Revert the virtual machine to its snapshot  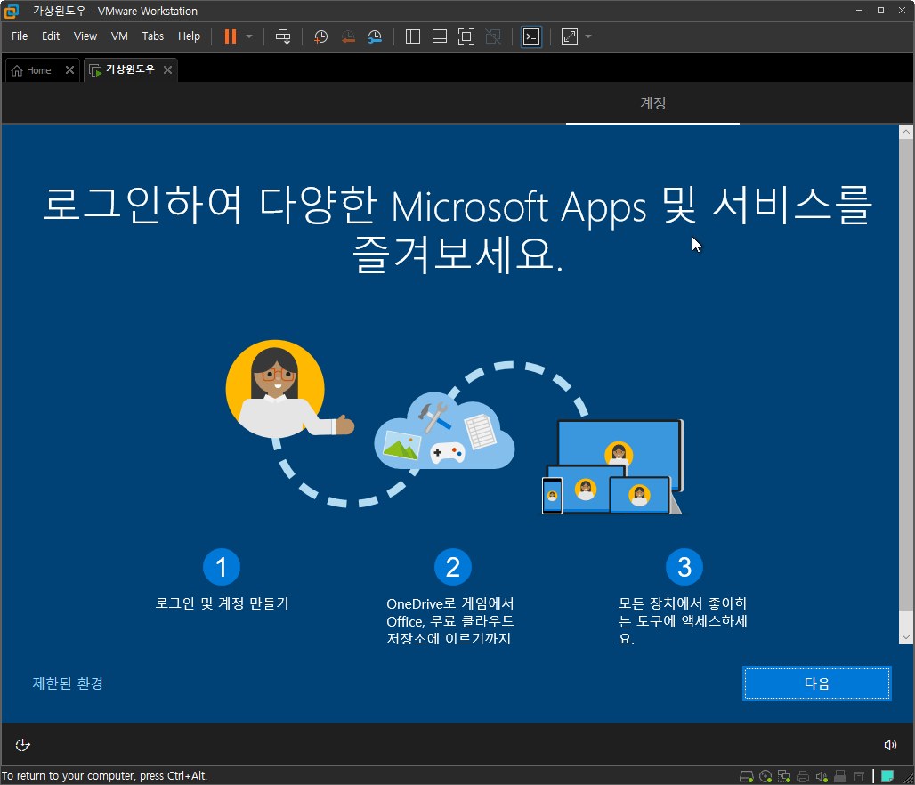point(348,36)
